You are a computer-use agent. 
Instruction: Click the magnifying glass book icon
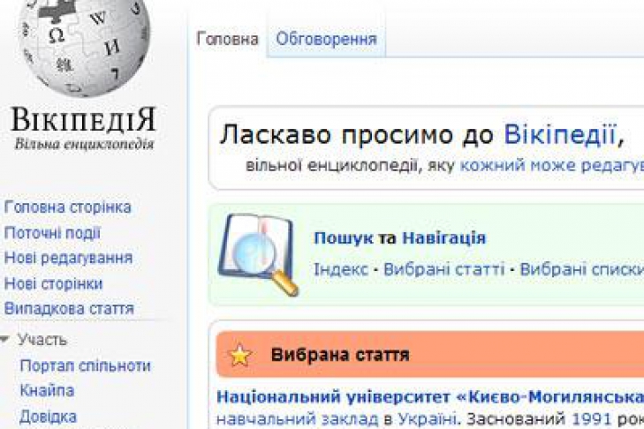coord(256,253)
